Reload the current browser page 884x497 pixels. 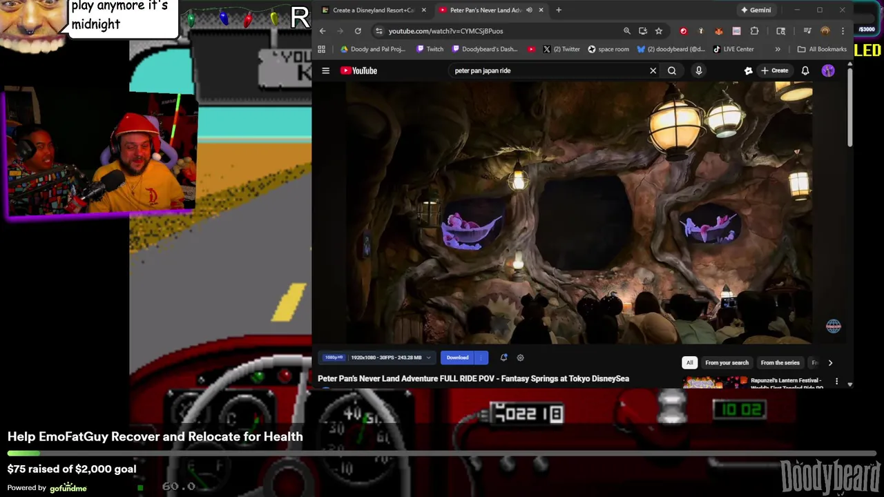[x=358, y=31]
